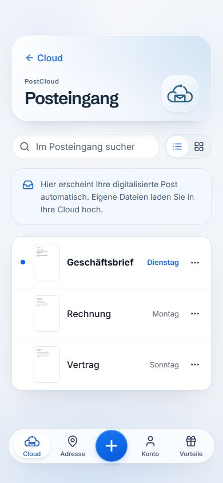Tap the blue plus add button

[111, 446]
